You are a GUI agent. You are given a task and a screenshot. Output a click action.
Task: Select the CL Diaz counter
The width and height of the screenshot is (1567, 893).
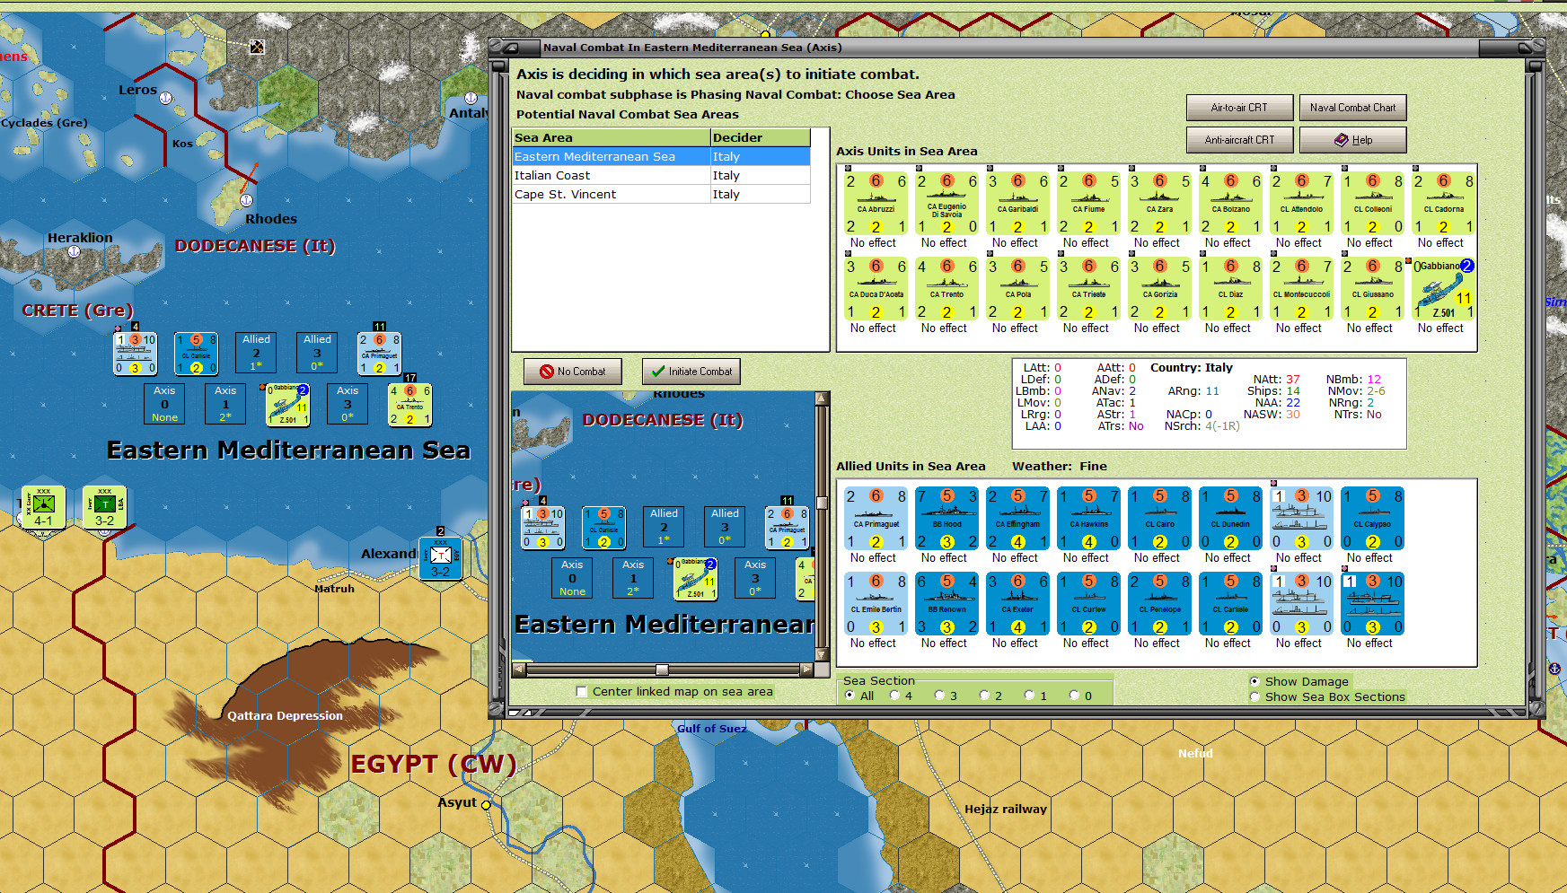tap(1230, 289)
